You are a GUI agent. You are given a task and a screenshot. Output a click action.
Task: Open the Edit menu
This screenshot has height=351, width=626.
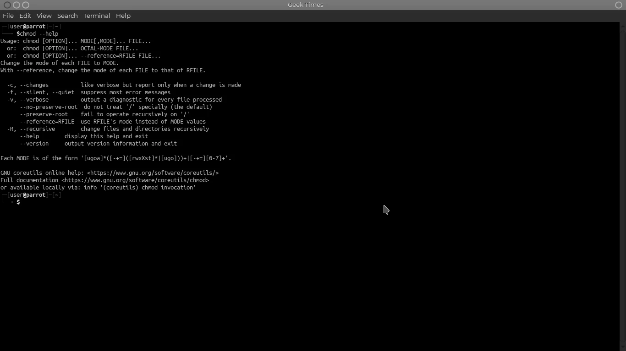coord(25,16)
